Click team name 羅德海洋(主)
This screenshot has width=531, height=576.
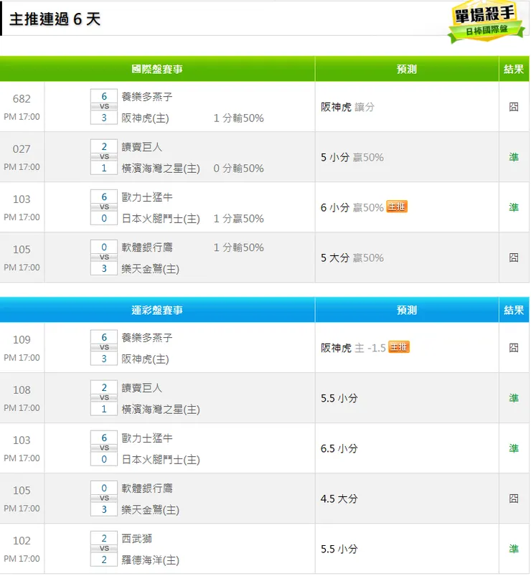click(x=150, y=560)
